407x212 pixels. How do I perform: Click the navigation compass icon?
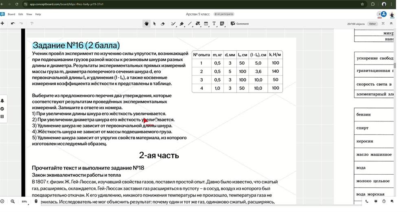pos(2,201)
